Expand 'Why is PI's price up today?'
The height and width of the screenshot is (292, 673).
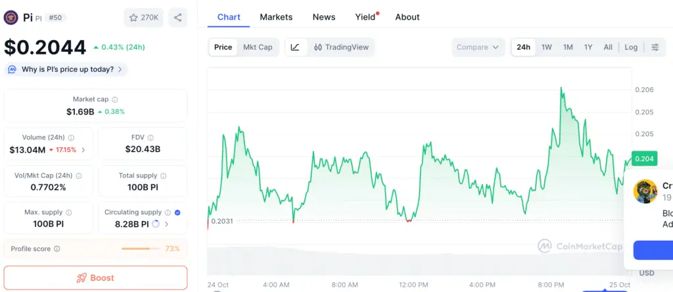click(66, 69)
